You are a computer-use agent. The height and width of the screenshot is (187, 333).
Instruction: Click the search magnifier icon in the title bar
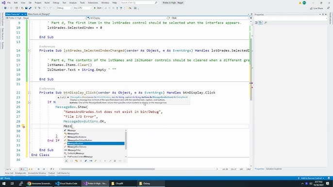click(156, 3)
